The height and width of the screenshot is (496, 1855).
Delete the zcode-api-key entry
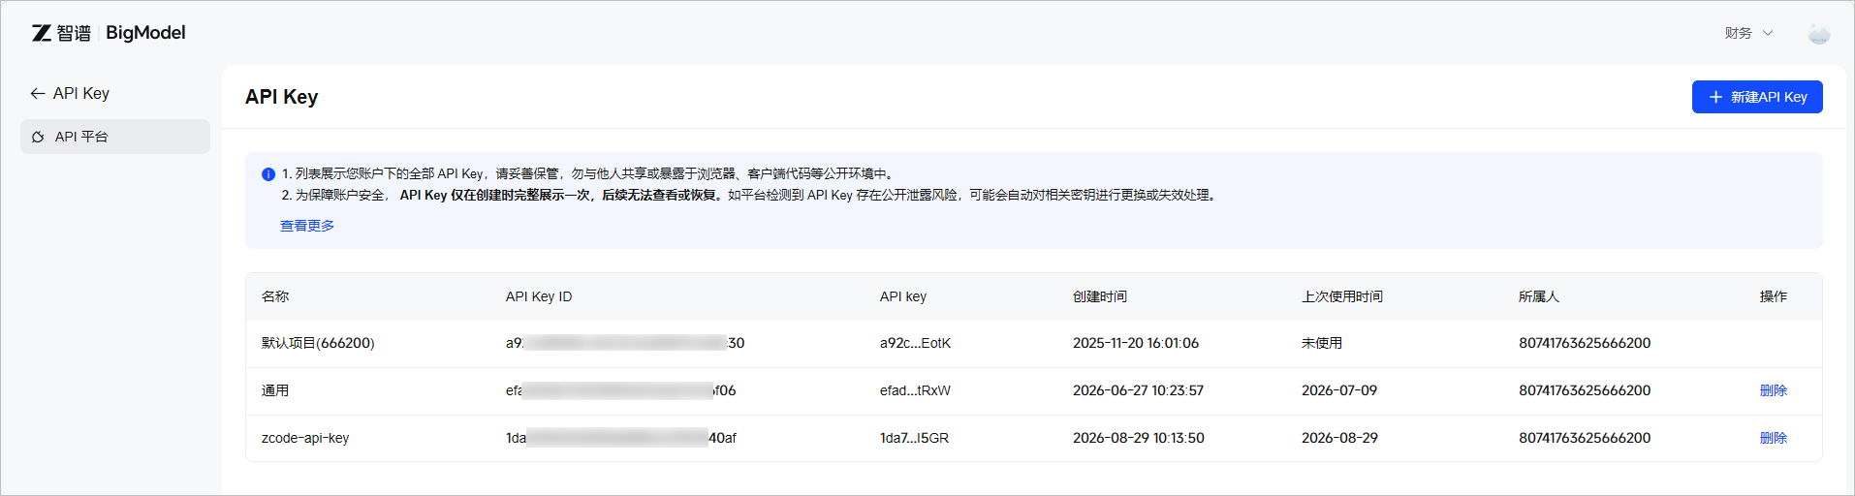point(1774,438)
